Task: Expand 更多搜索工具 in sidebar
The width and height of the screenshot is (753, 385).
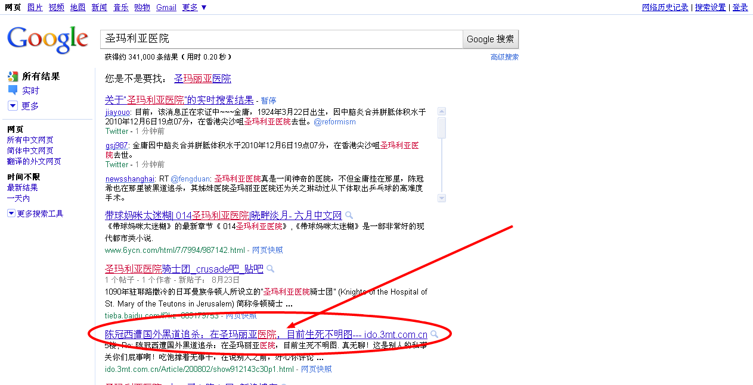Action: 35,214
